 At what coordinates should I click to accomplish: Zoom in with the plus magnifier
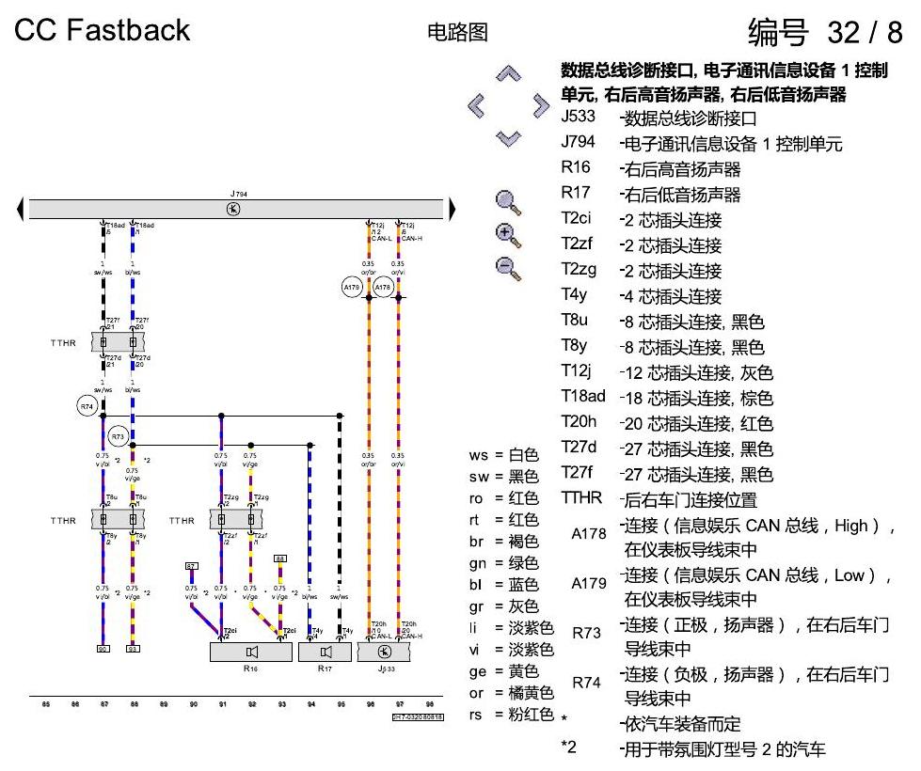(508, 236)
